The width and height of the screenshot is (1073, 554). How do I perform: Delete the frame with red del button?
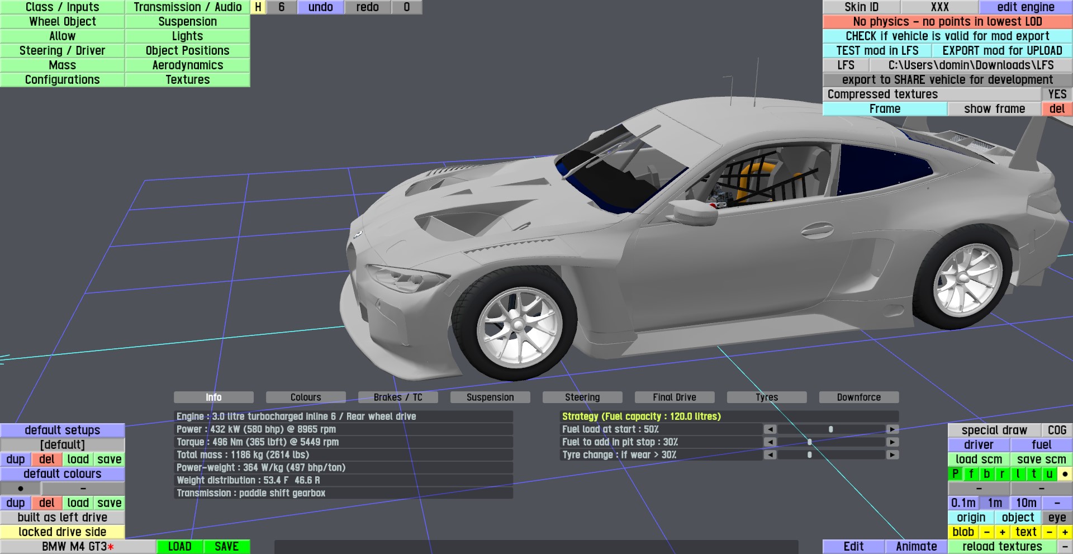pos(1057,109)
